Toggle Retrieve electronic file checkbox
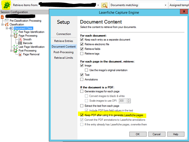 coord(82,44)
